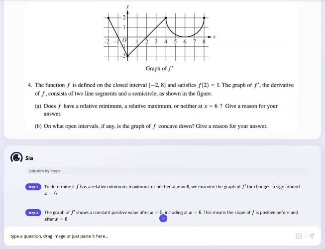
Task: Click the send paper-plane icon
Action: coord(312,236)
